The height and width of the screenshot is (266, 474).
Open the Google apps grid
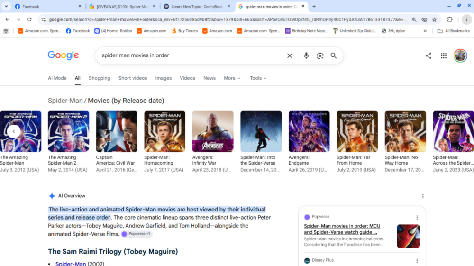(444, 55)
